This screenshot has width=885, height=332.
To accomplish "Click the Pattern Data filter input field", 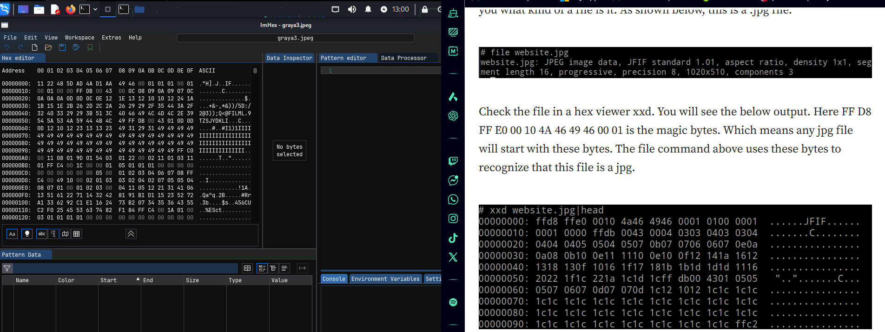I will [x=125, y=268].
